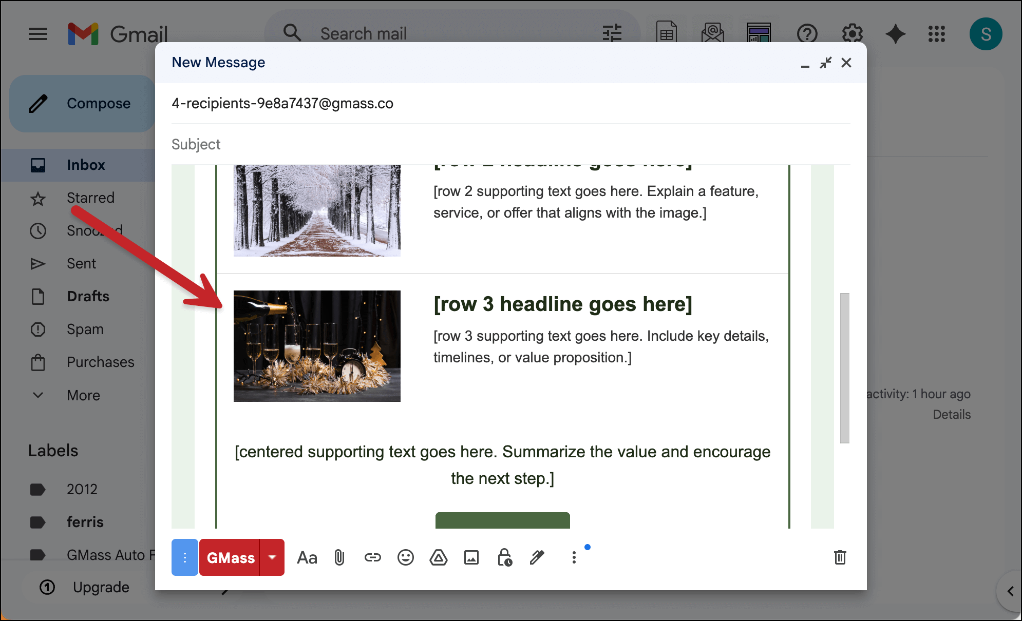
Task: Insert a photo into the message
Action: pyautogui.click(x=471, y=557)
